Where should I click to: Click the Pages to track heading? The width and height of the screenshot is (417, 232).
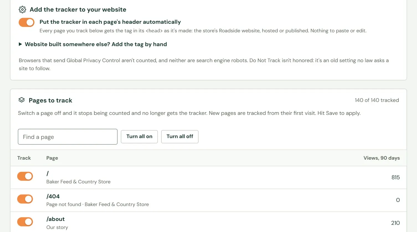[x=50, y=100]
